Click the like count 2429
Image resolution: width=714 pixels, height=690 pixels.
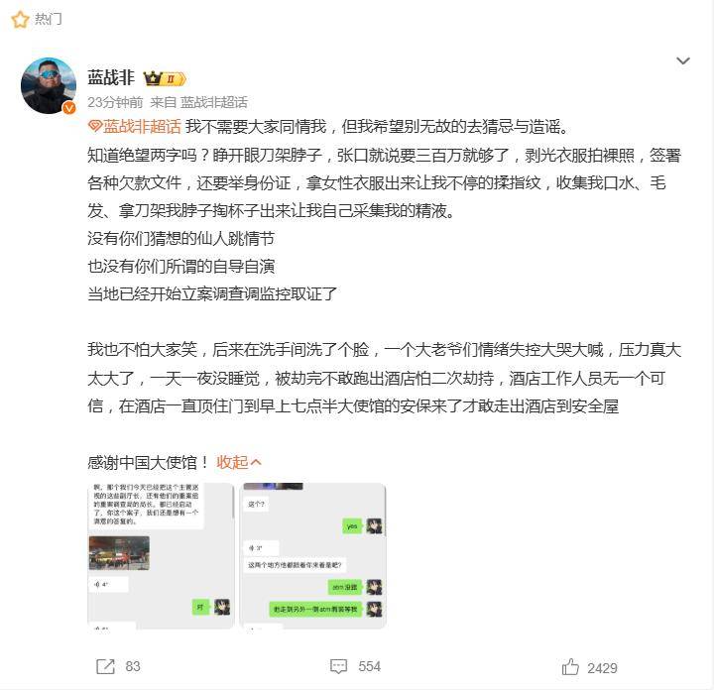(x=602, y=668)
